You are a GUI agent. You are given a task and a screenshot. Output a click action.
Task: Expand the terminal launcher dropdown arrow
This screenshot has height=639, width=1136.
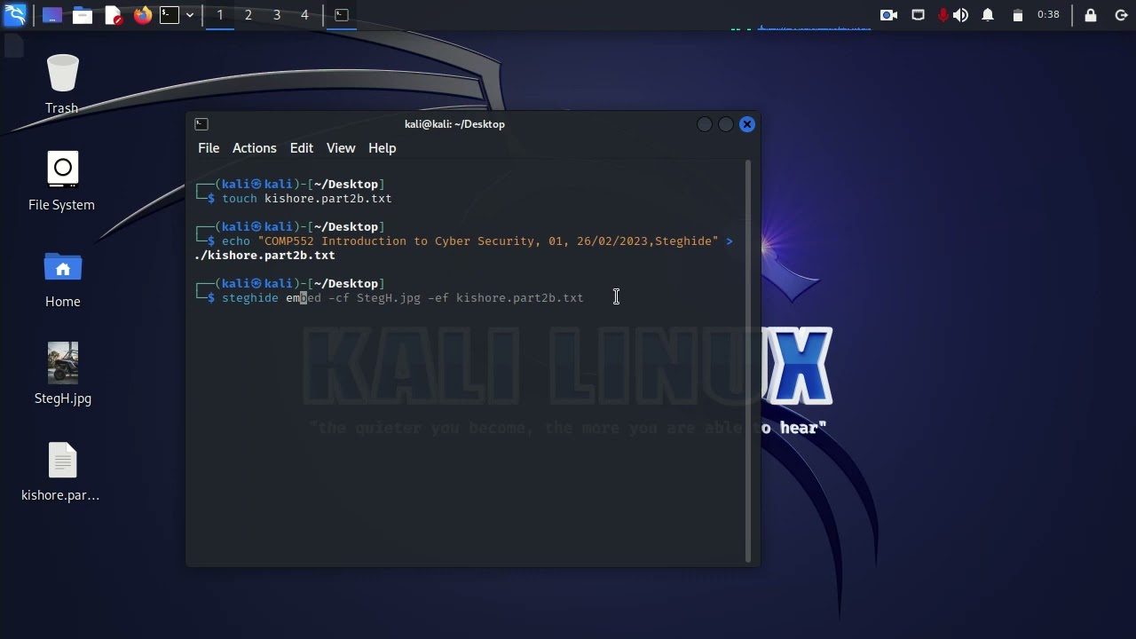pos(190,15)
